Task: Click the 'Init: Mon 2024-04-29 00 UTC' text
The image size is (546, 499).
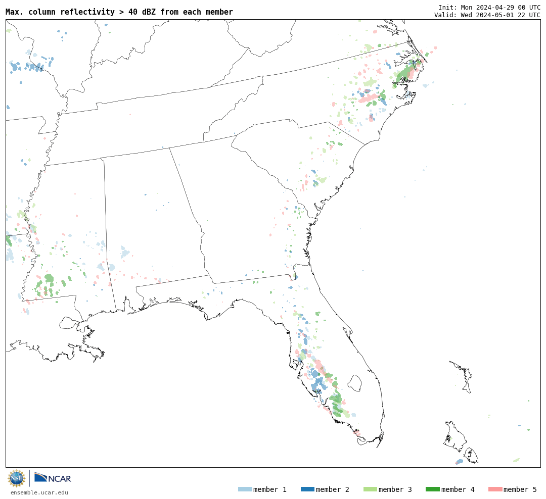Action: click(x=489, y=7)
